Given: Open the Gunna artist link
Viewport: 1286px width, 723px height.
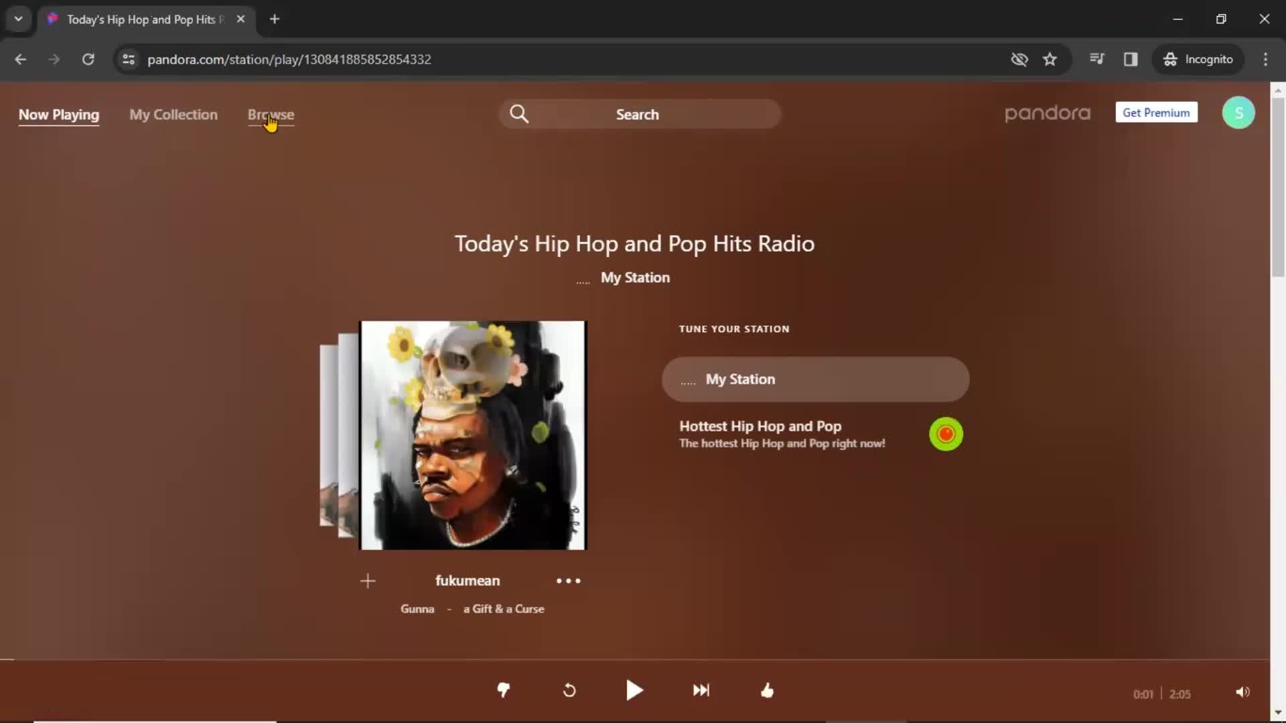Looking at the screenshot, I should (x=417, y=609).
